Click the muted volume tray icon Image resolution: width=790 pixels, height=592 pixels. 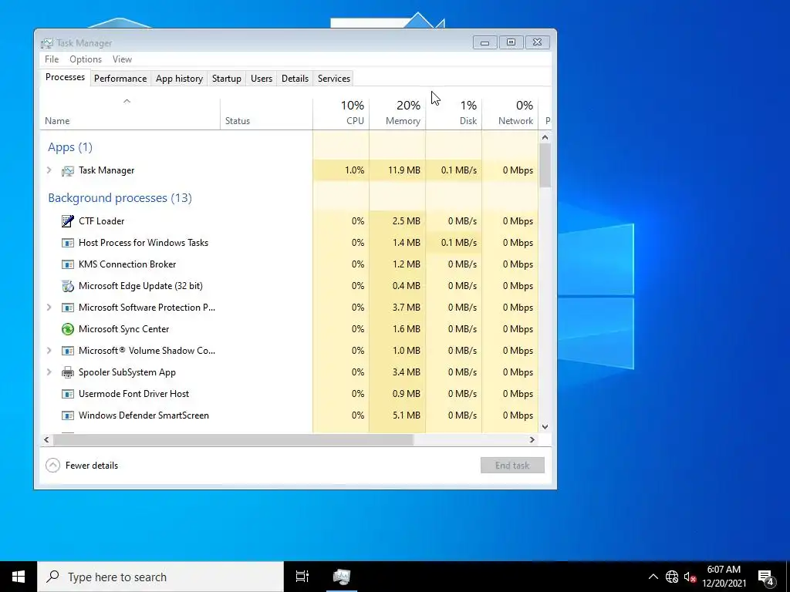tap(689, 577)
